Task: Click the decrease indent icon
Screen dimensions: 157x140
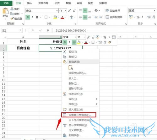Action: pyautogui.click(x=96, y=17)
